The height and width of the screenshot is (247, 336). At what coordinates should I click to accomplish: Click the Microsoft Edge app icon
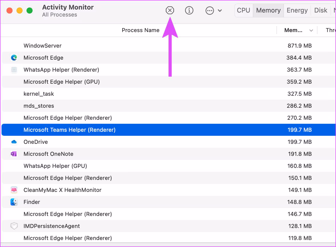[14, 58]
